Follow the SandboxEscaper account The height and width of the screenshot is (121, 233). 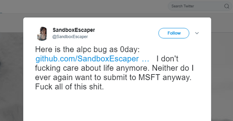(x=174, y=33)
